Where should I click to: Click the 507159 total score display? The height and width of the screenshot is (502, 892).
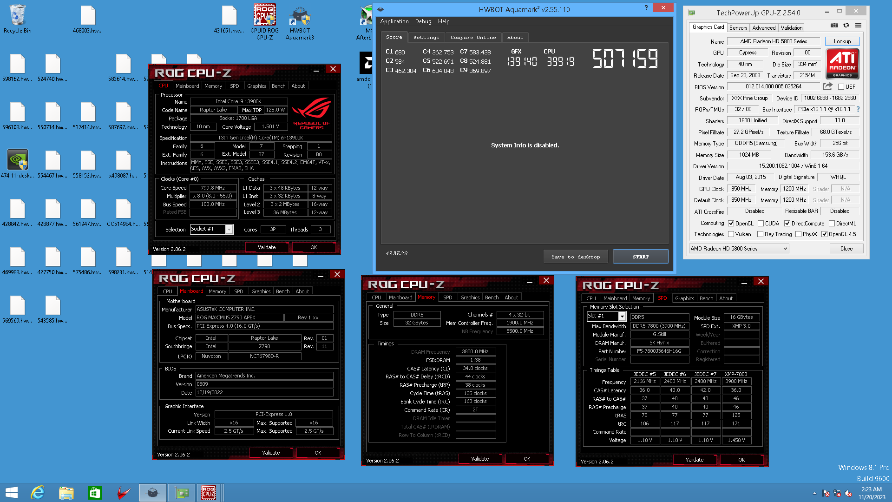pyautogui.click(x=625, y=59)
